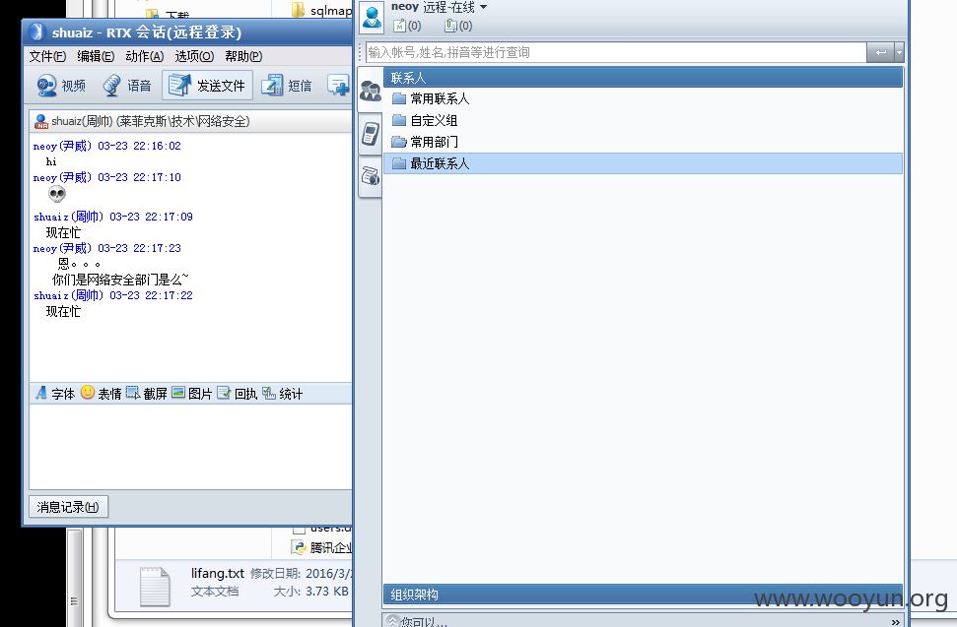This screenshot has width=957, height=627.
Task: Expand the 常用联系人 folder
Action: (644, 98)
